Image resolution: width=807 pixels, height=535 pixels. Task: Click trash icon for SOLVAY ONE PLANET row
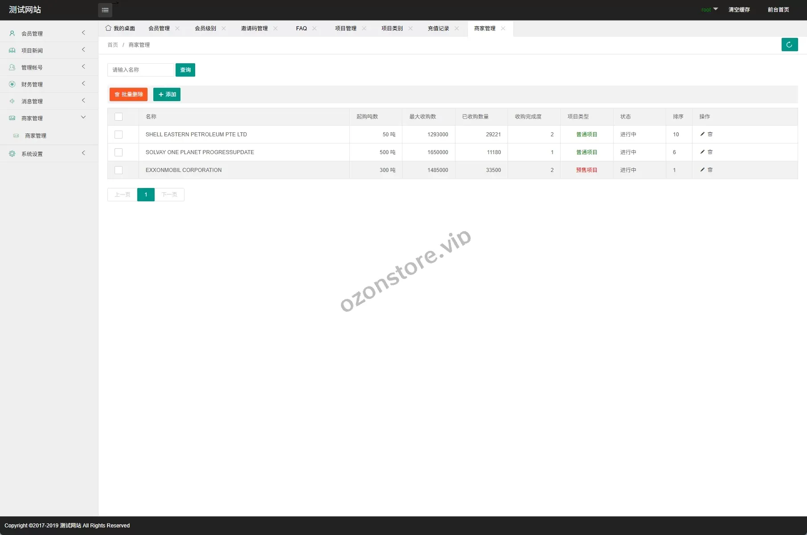click(x=710, y=152)
